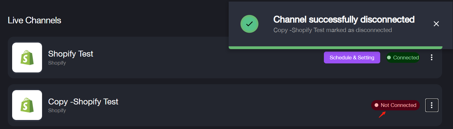Open Schedule & Setting for Shopify Test
Screen dimensions: 453x129
tap(352, 58)
